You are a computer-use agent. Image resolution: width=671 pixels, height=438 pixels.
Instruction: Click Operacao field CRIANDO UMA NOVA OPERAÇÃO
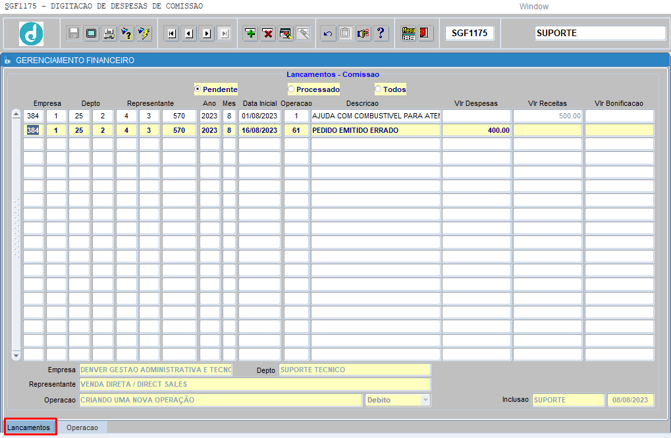(221, 400)
